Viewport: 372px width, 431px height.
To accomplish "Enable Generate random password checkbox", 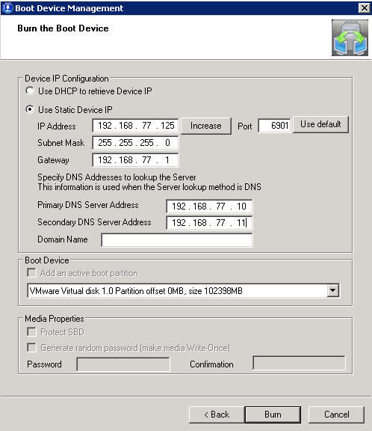I will point(31,348).
